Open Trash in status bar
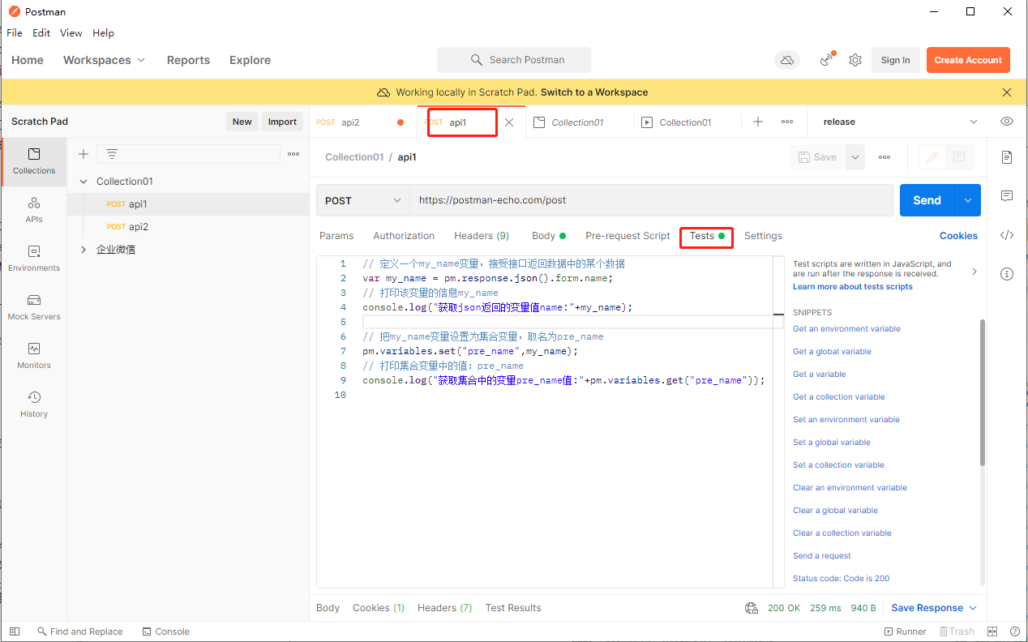Screen dimensions: 1028x642 click(x=955, y=631)
